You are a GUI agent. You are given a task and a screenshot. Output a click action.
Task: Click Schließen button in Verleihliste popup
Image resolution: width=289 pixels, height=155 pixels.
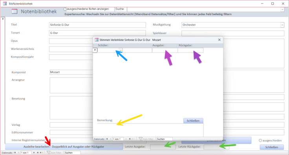pyautogui.click(x=193, y=121)
